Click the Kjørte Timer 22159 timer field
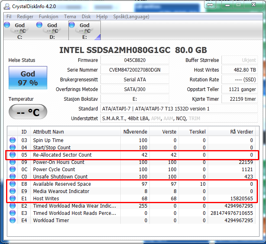 [240, 99]
